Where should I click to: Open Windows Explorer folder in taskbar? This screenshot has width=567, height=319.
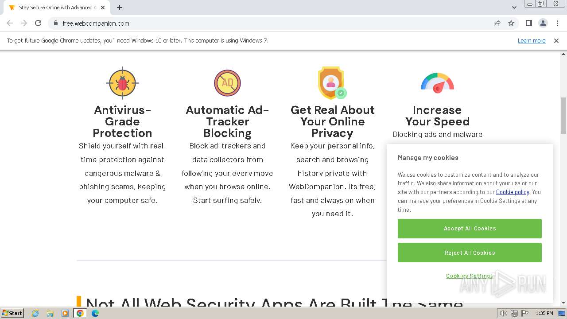[x=50, y=313]
